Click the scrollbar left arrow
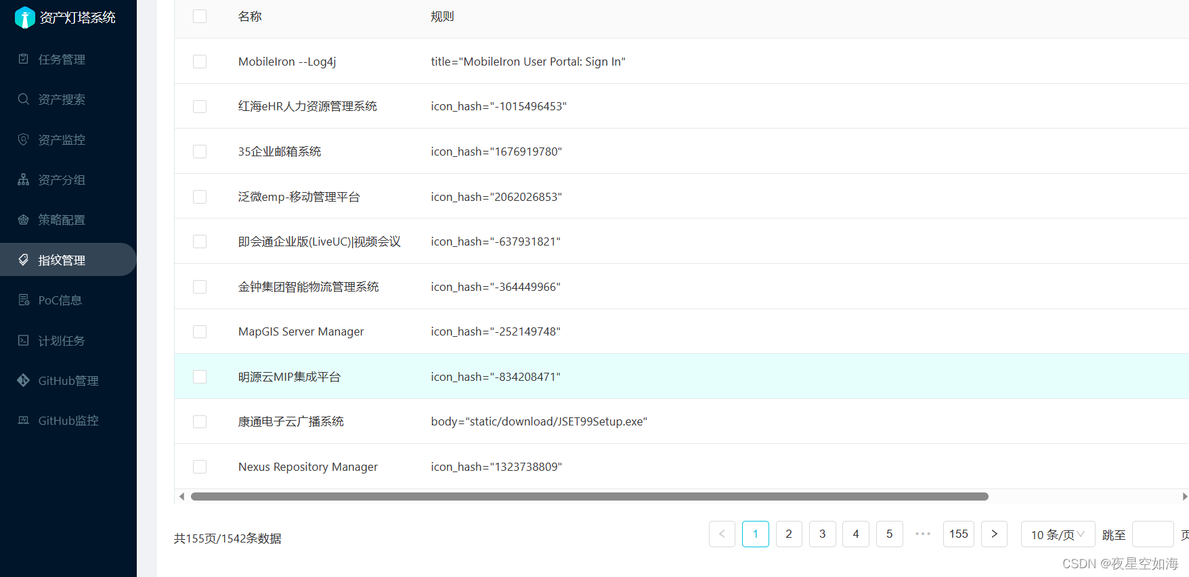 click(x=181, y=497)
